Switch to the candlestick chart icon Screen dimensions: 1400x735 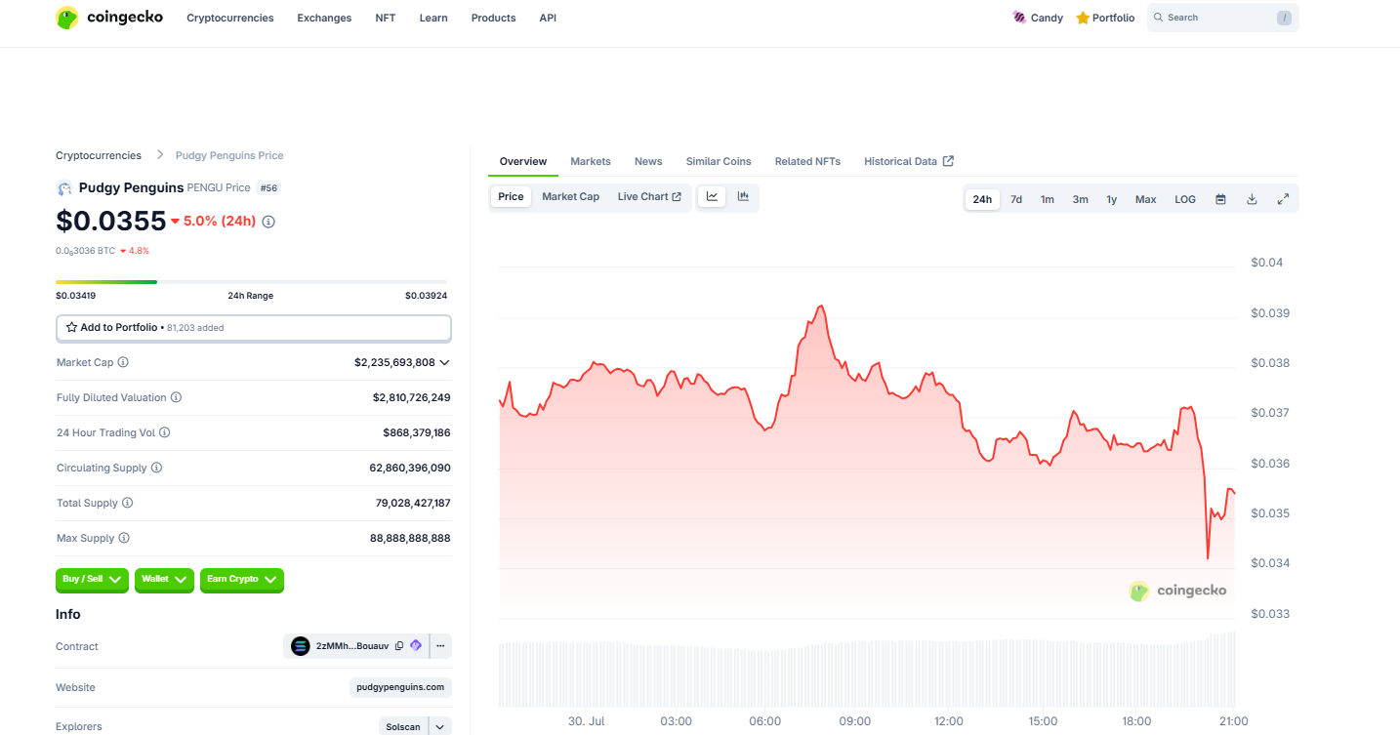(x=743, y=197)
